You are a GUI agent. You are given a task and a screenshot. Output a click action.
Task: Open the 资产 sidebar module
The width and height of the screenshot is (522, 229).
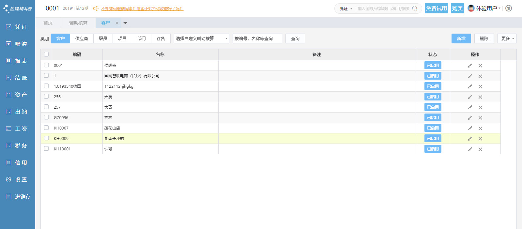tap(17, 95)
